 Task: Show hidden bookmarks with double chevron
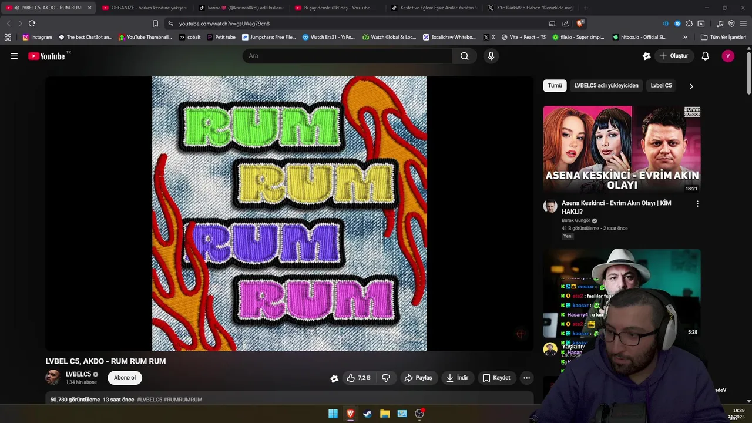(x=685, y=37)
